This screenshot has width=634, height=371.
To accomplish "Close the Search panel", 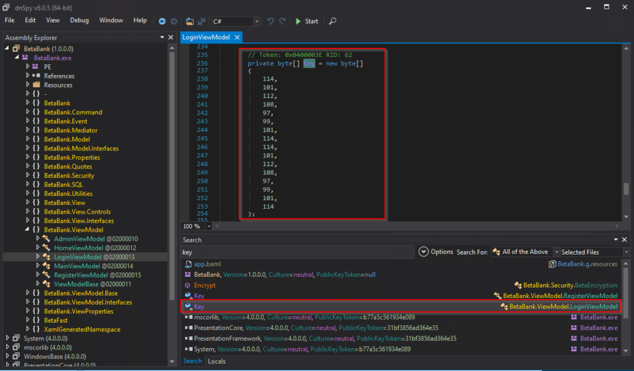I will [624, 240].
